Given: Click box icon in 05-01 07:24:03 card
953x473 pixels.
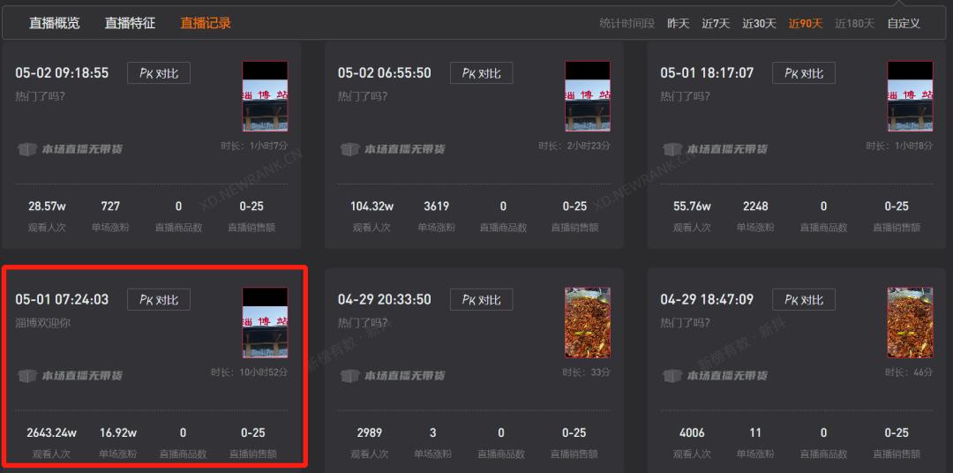Looking at the screenshot, I should point(26,376).
